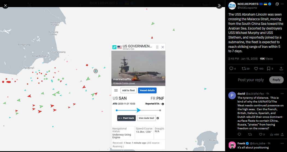
Task: Click info icon beside Use route tool
Action: [x=158, y=118]
